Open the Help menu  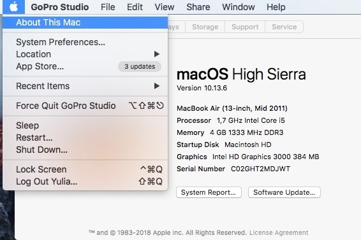pyautogui.click(x=276, y=7)
